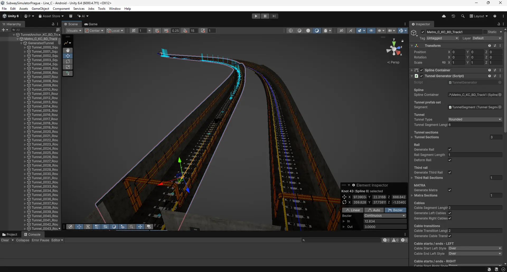Start Play mode
Viewport: 507px width, 272px height.
[256, 16]
